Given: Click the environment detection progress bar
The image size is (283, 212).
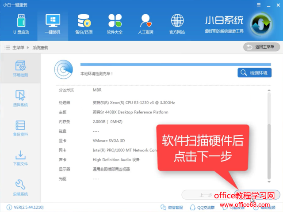Looking at the screenshot, I should 176,64.
